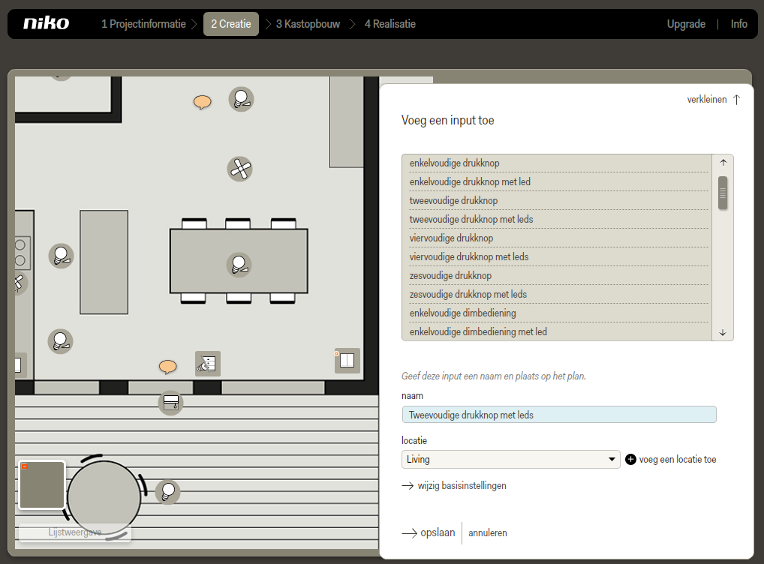Open the Upgrade menu item
764x564 pixels.
coord(686,24)
